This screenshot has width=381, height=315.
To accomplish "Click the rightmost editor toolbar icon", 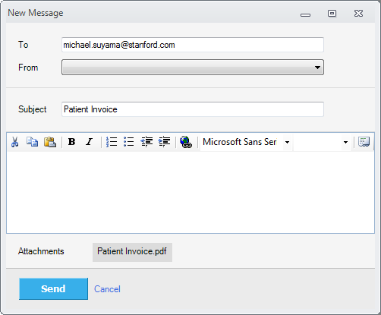I will click(364, 142).
